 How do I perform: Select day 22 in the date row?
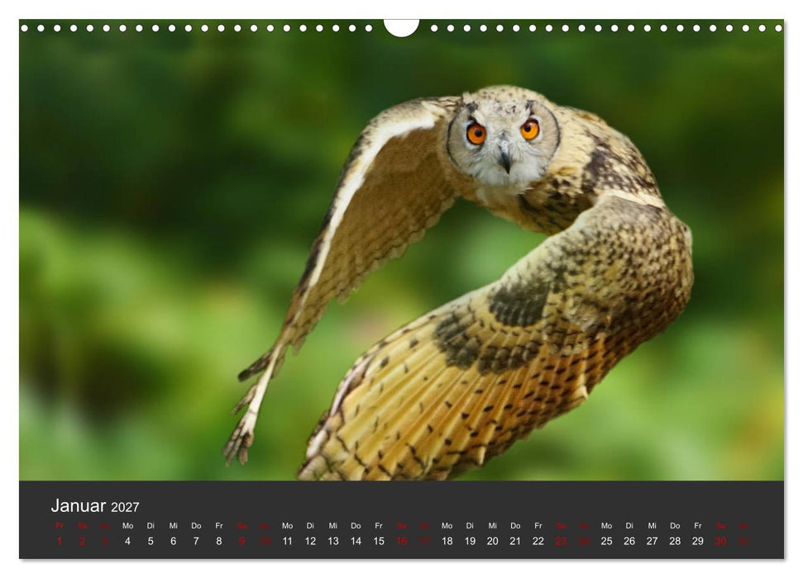click(538, 541)
